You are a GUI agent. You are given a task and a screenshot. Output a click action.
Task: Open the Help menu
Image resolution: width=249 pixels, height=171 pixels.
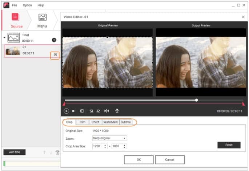pyautogui.click(x=41, y=5)
